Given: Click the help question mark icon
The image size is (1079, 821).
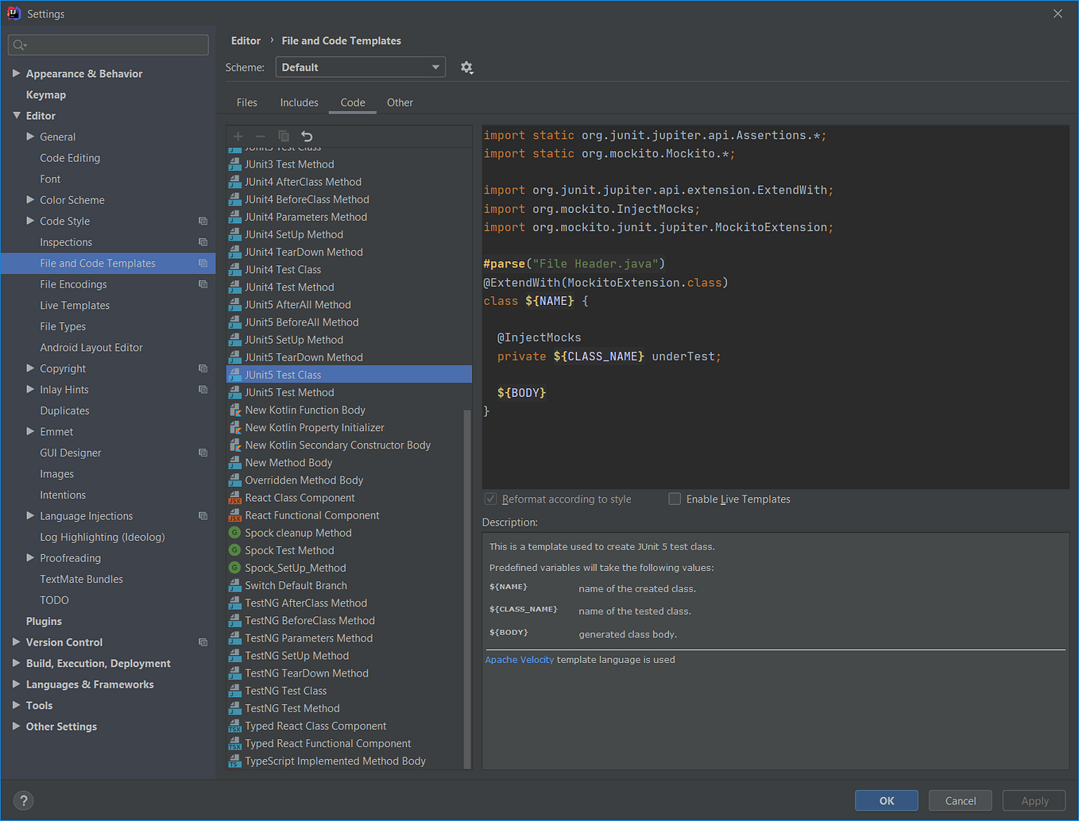Looking at the screenshot, I should tap(23, 800).
